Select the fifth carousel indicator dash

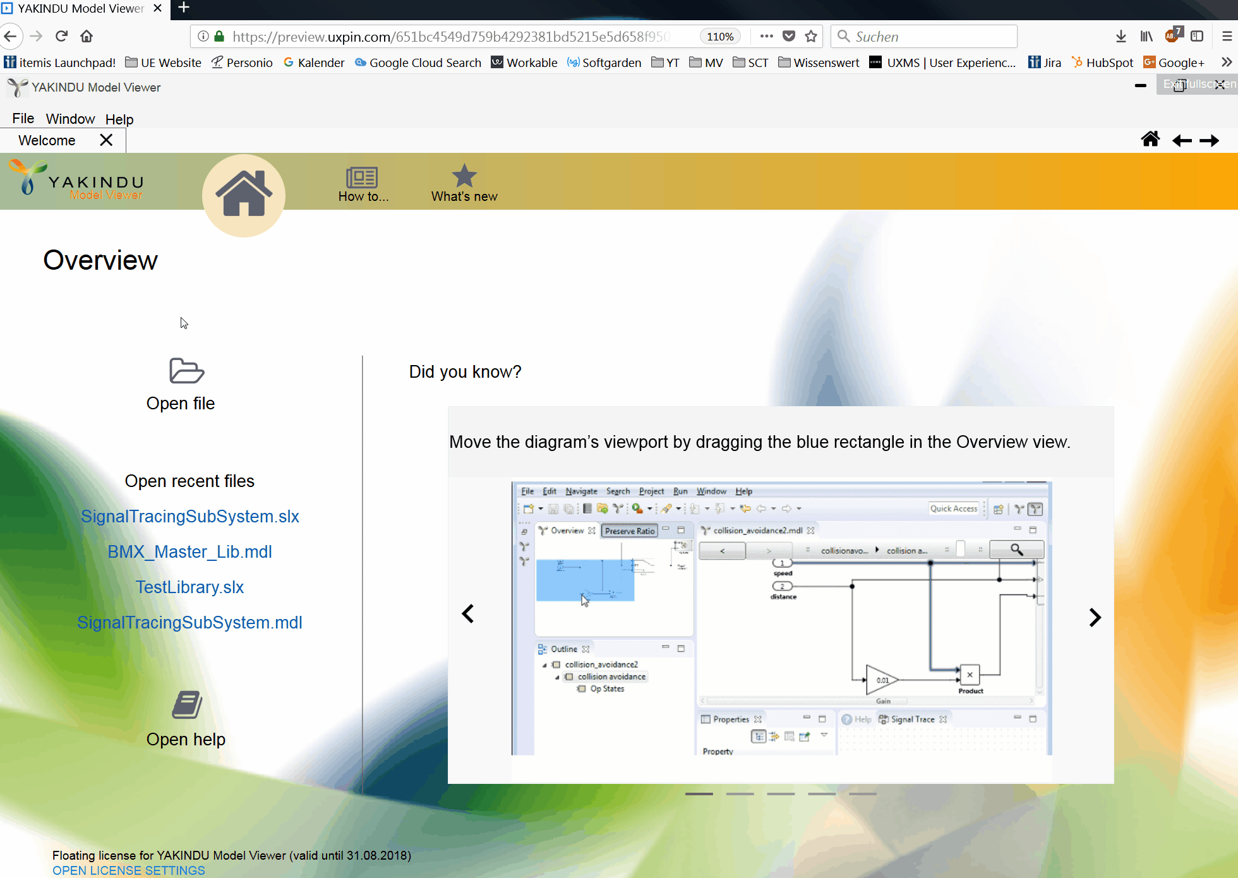(x=863, y=793)
